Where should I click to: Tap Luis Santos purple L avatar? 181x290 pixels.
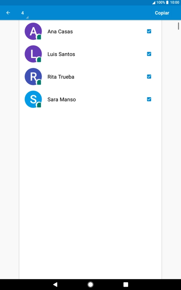click(33, 54)
